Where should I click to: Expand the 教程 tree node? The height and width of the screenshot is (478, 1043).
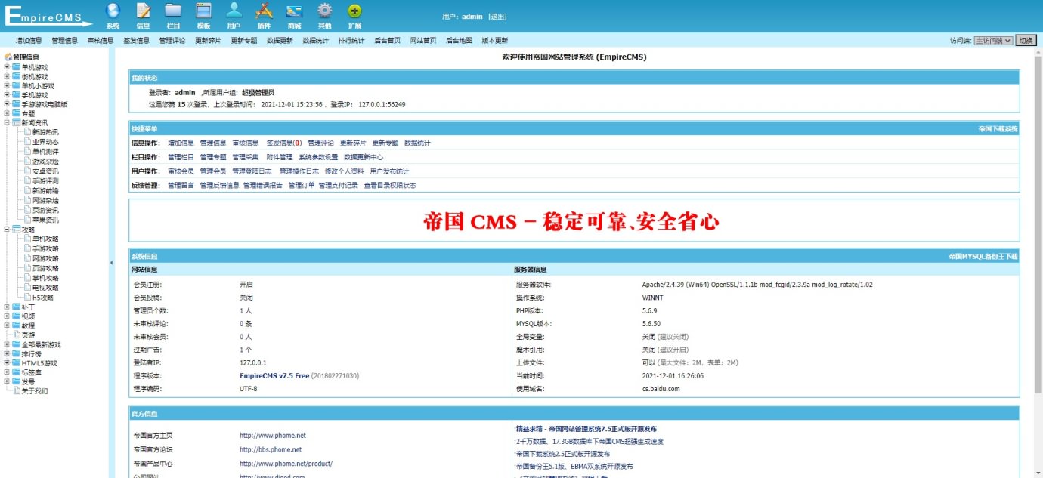tap(7, 325)
